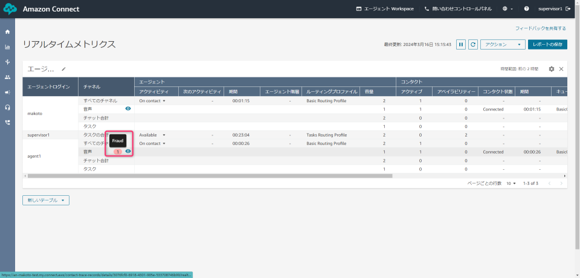Toggle monitor eye icon for makoto voice
The height and width of the screenshot is (278, 580).
coord(128,109)
